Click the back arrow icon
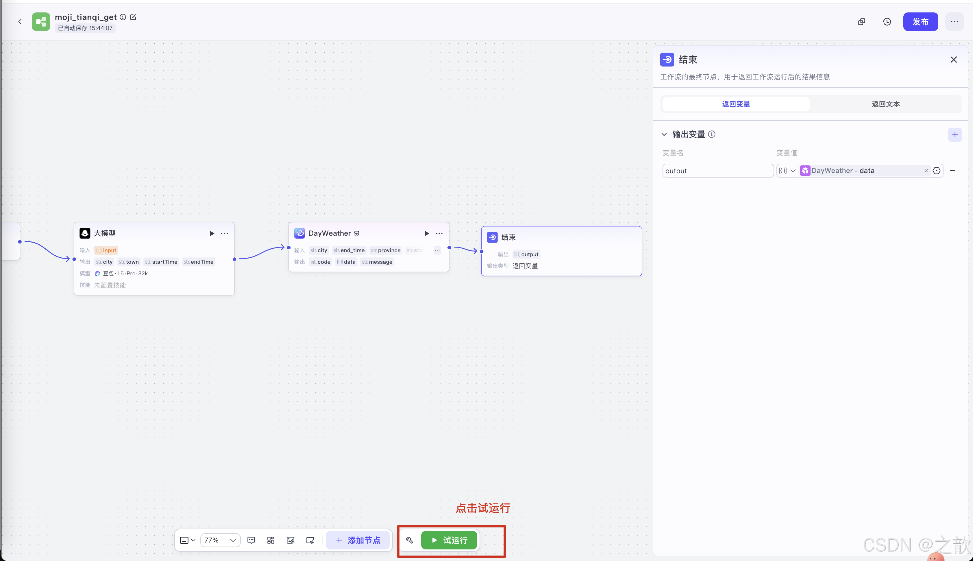973x561 pixels. coord(20,22)
